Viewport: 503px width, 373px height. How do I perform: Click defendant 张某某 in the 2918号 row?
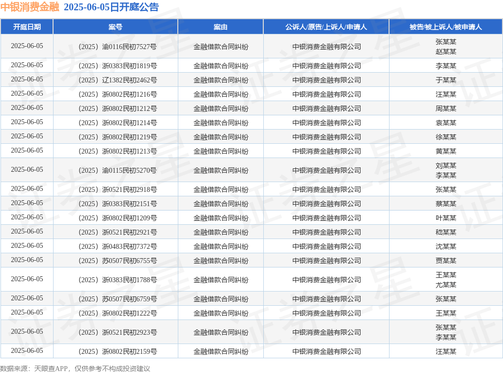click(x=446, y=190)
